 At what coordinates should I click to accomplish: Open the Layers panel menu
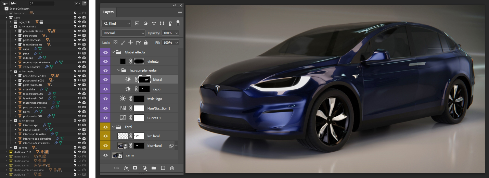pos(180,12)
